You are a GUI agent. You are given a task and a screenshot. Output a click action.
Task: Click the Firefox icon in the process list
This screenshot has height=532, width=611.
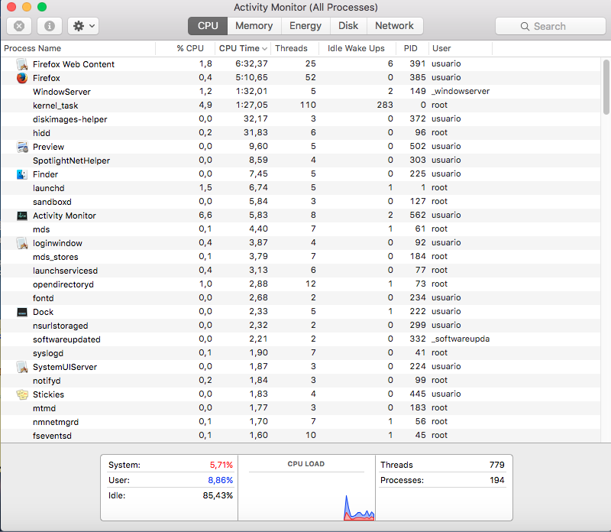21,77
